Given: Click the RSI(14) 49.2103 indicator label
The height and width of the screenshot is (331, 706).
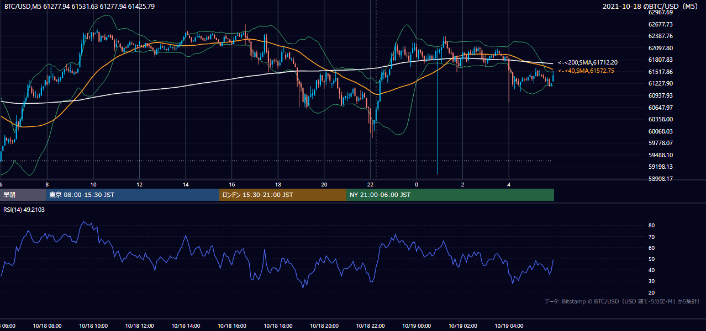Looking at the screenshot, I should coord(24,210).
